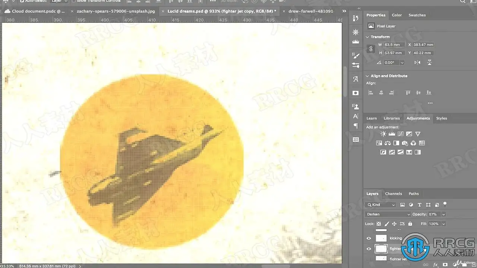Collapse the Transform section
This screenshot has height=268, width=477.
coord(367,37)
